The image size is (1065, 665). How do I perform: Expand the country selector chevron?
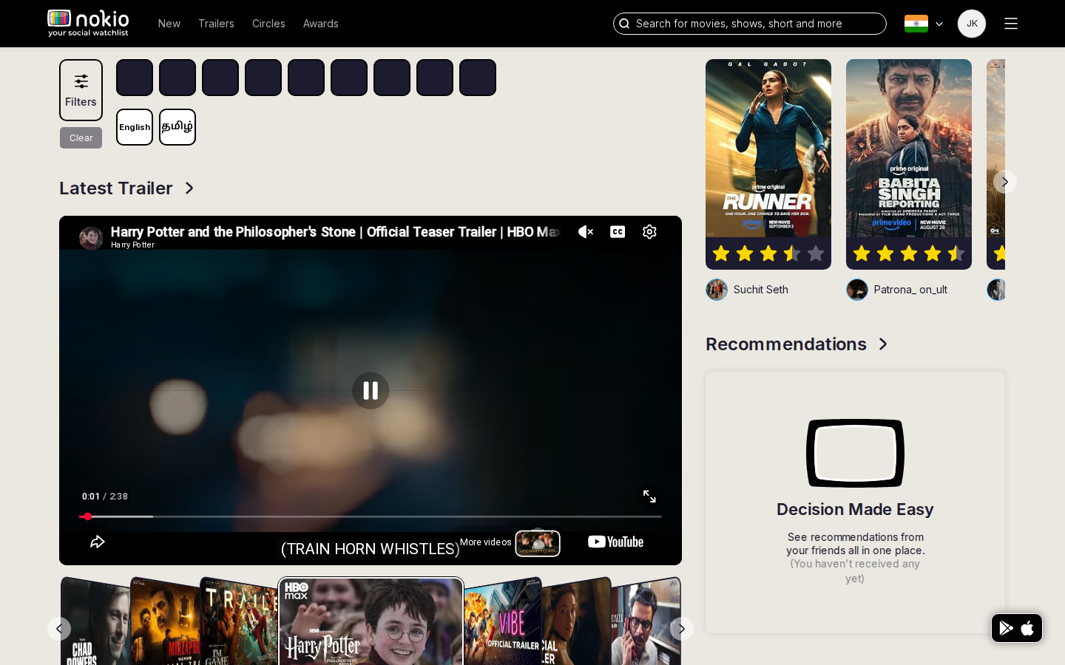coord(939,24)
